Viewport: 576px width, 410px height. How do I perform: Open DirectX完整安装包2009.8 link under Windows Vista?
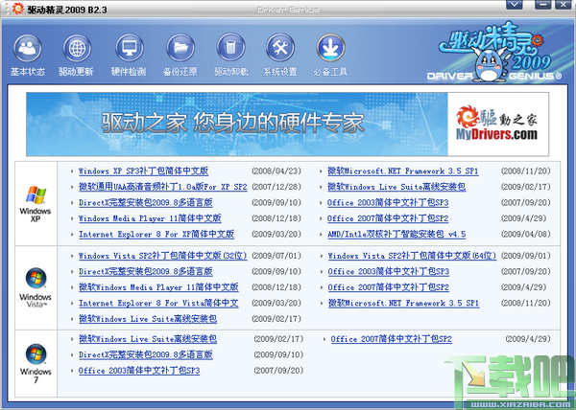pos(146,271)
